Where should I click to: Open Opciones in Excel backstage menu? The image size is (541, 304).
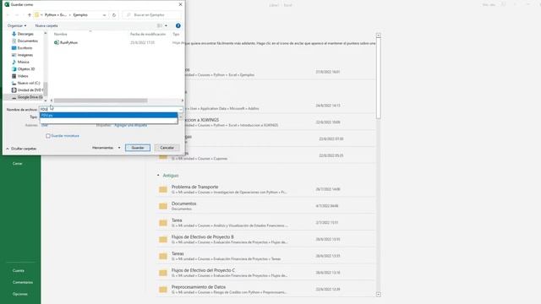[19, 295]
